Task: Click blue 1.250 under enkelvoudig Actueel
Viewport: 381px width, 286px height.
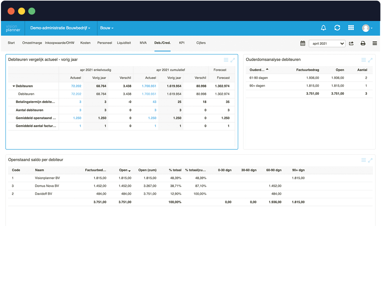Action: pos(77,118)
